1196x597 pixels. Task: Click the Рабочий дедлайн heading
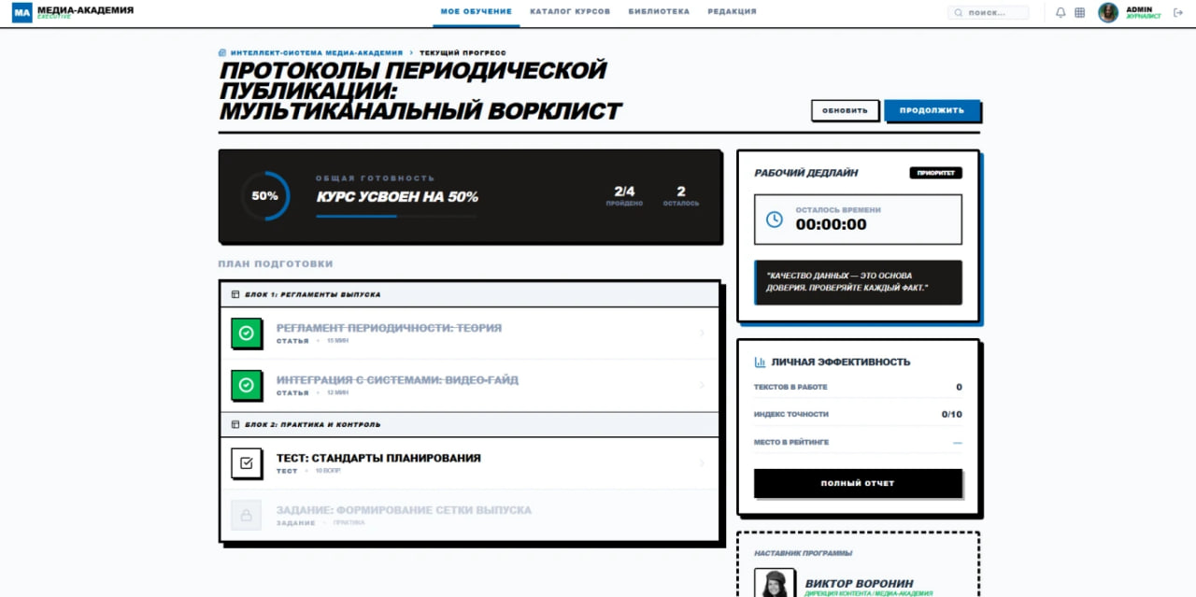click(805, 173)
